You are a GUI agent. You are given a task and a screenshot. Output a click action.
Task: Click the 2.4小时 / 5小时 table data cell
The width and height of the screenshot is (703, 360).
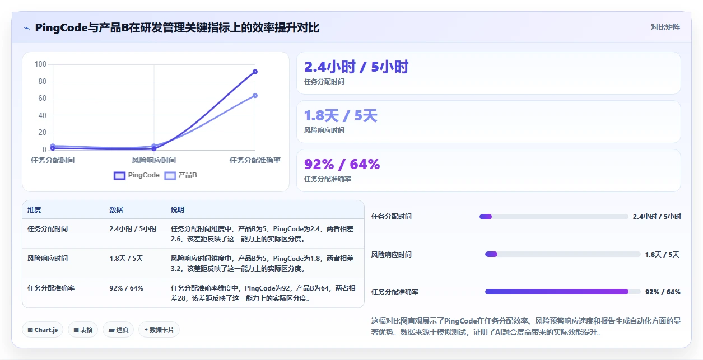click(133, 229)
